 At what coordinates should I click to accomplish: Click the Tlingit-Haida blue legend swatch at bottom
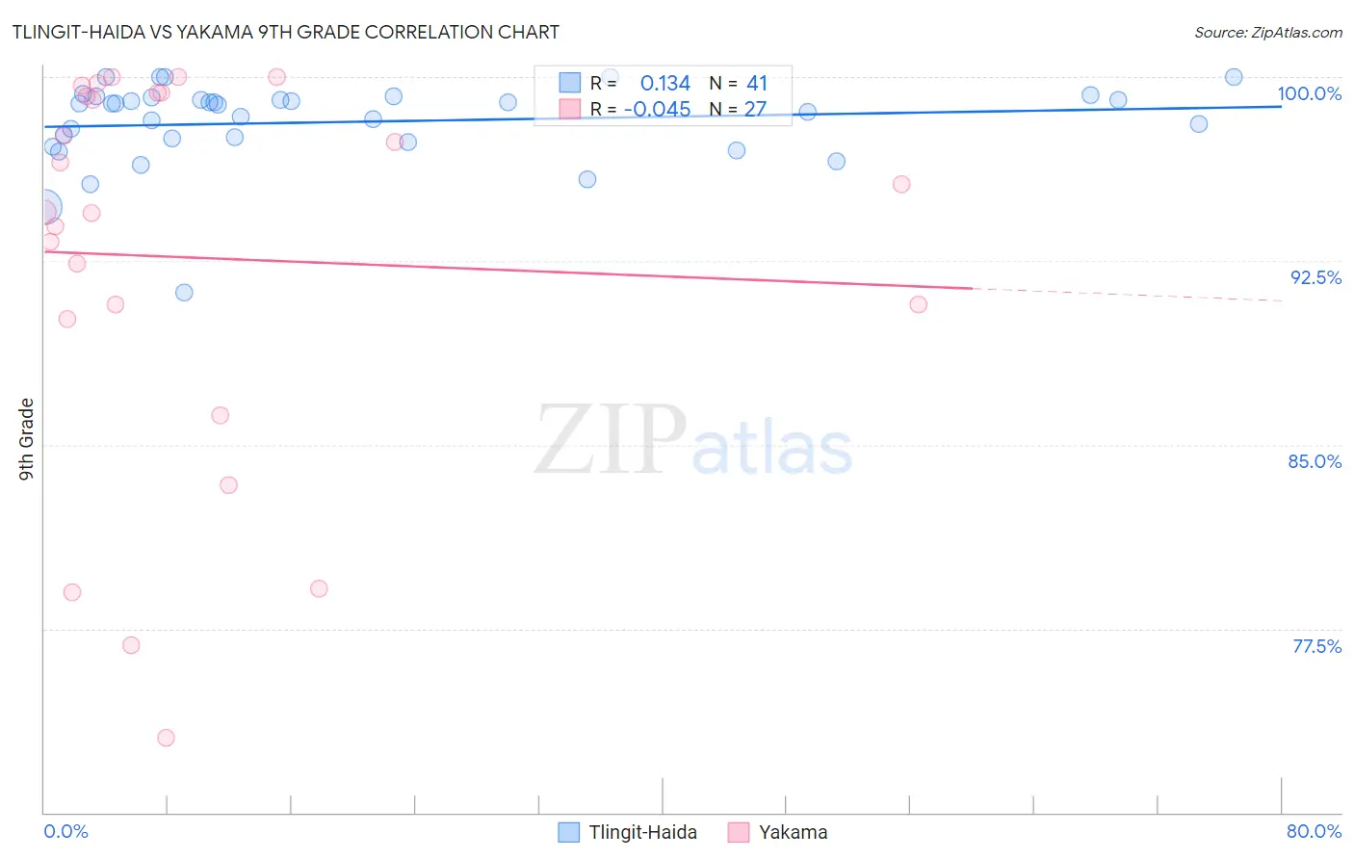569,832
